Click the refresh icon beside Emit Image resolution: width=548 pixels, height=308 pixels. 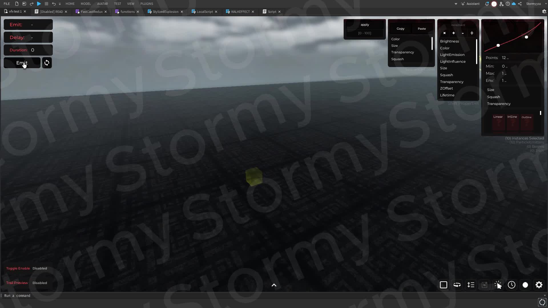coord(47,62)
